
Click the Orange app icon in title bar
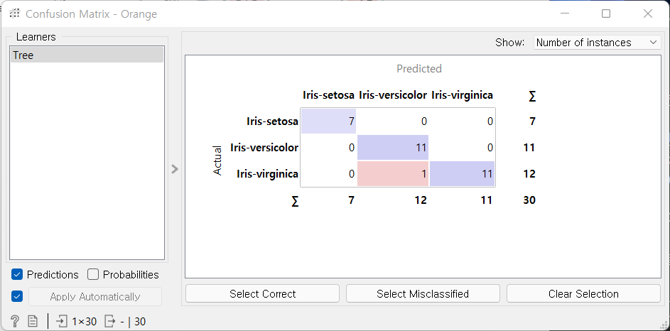click(13, 13)
